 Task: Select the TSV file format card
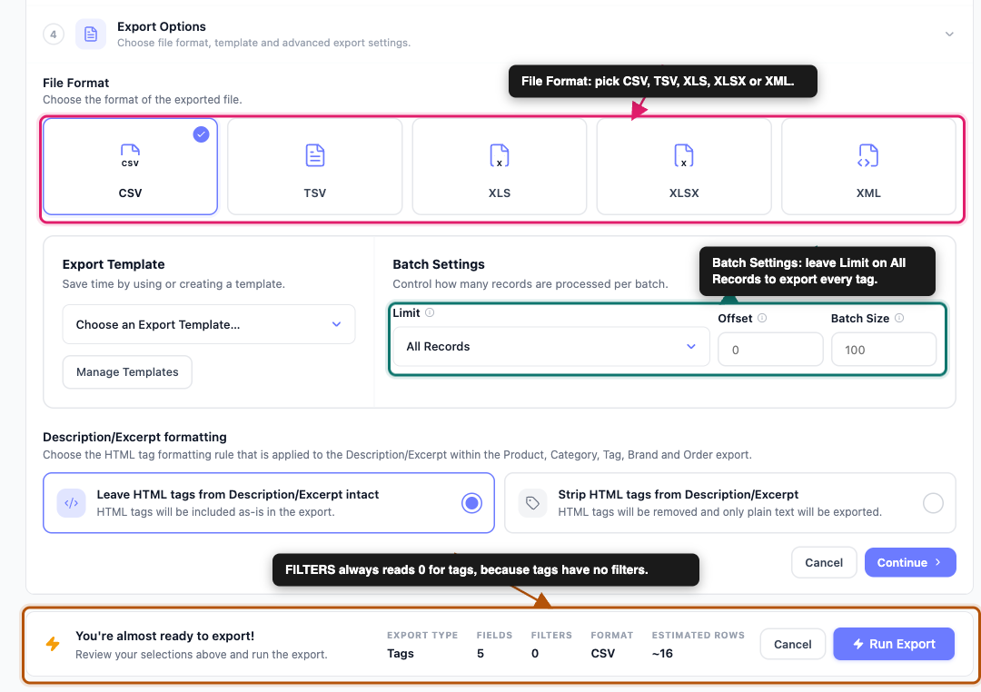coord(314,166)
